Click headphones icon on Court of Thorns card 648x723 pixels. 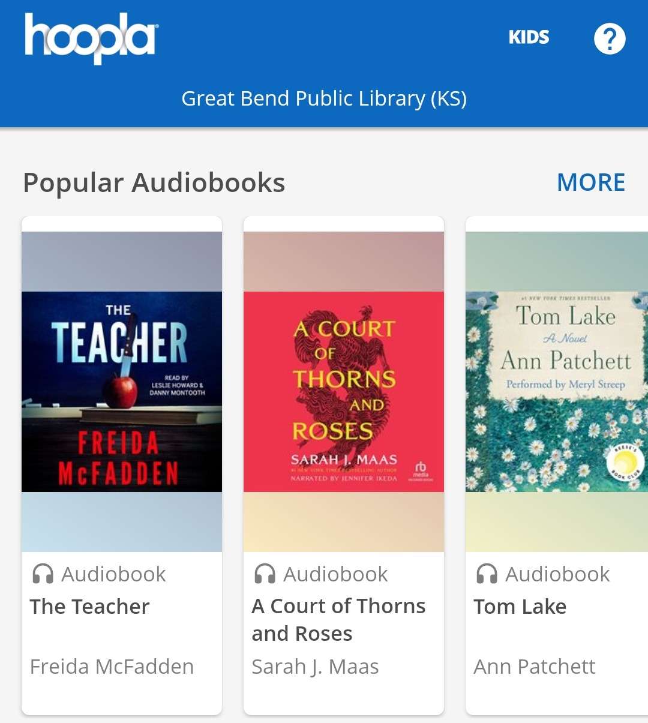point(265,574)
